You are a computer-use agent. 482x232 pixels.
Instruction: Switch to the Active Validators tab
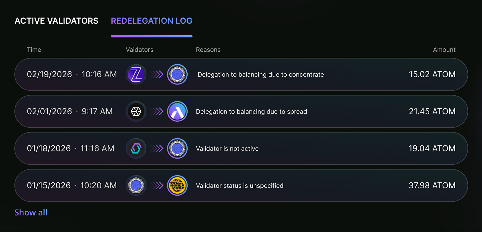tap(56, 21)
